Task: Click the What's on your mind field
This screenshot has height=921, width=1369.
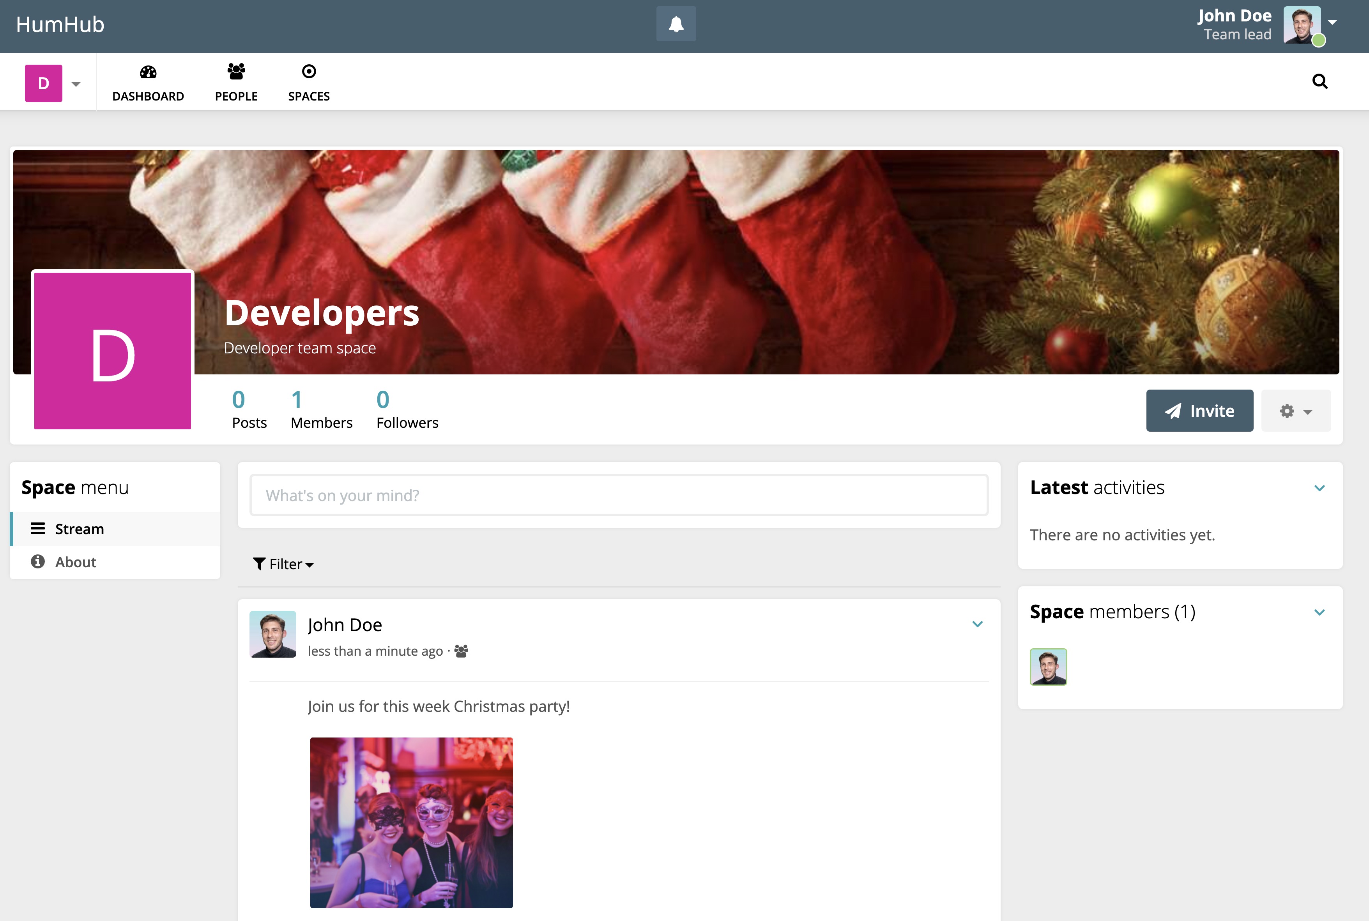Action: point(618,496)
